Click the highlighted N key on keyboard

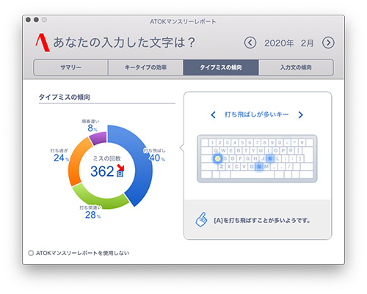(259, 166)
